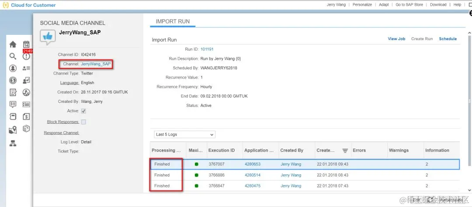472x207 pixels.
Task: Click Jerry Wang user name in header
Action: pos(336,4)
